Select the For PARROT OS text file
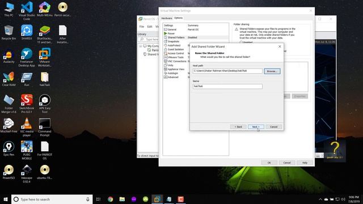Screen dimensions: 363x204 point(45,151)
